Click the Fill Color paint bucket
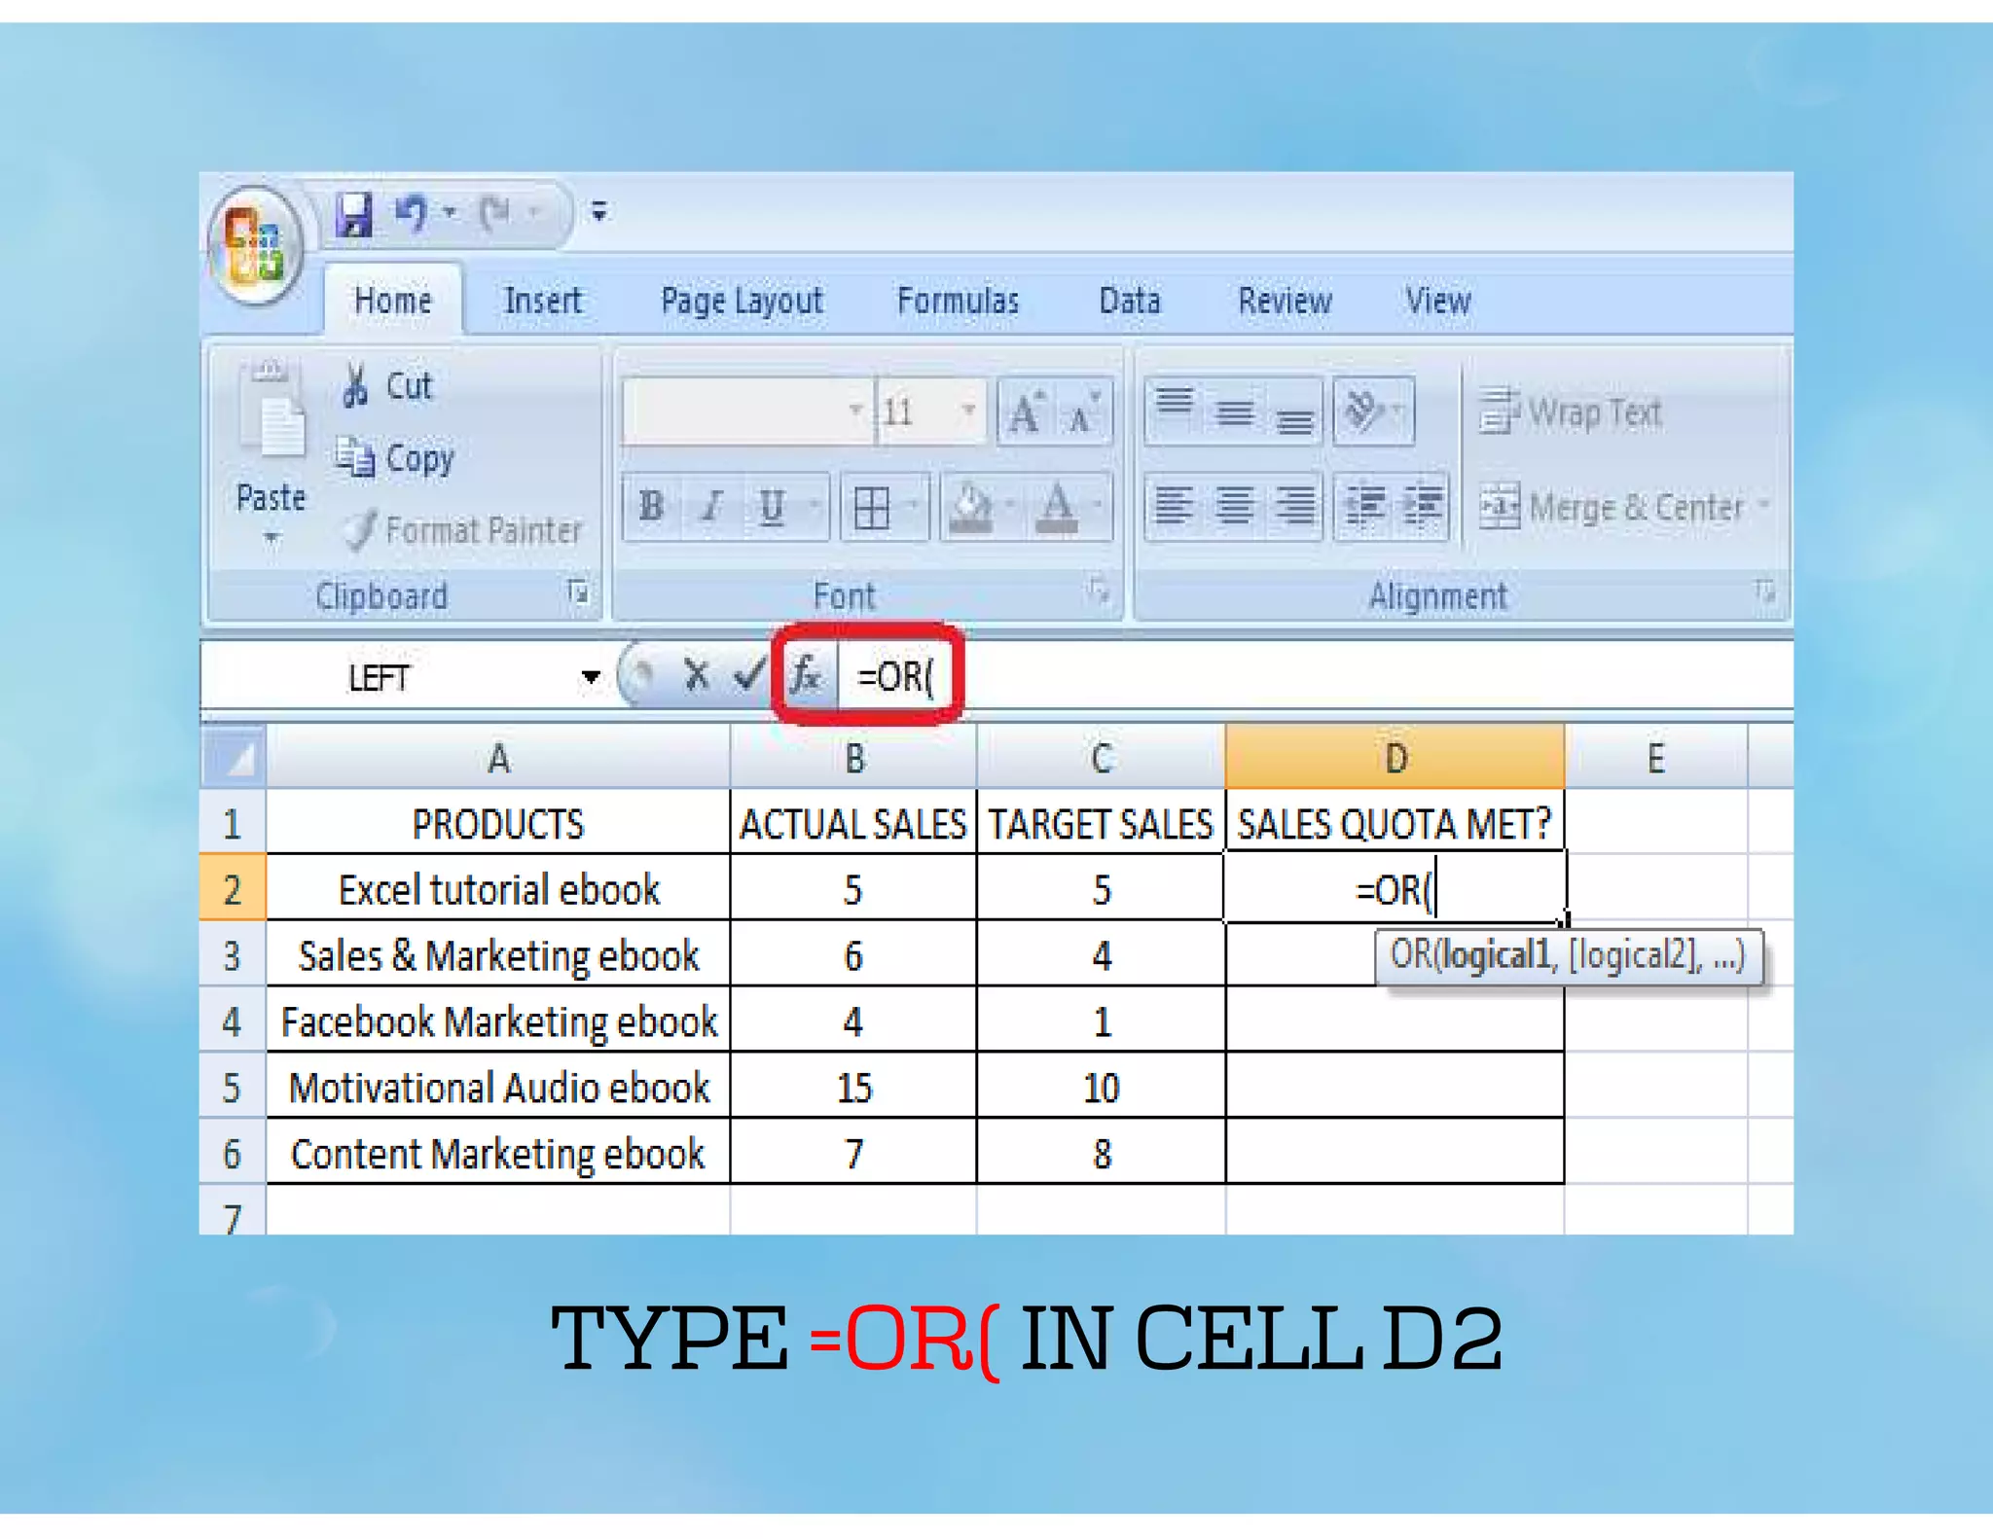Screen dimensions: 1993x1539 (971, 506)
